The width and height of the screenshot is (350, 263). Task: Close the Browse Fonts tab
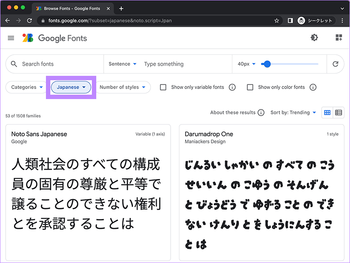point(108,8)
